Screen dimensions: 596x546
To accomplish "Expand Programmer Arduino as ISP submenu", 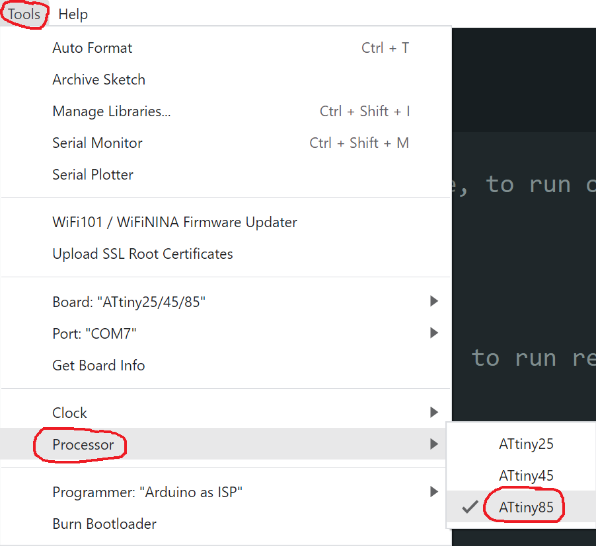I will coord(147,492).
